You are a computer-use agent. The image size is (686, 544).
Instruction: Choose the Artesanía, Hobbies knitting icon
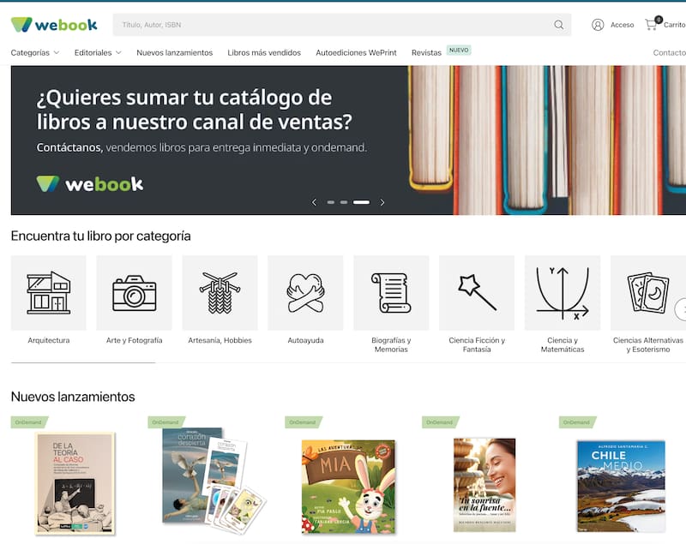click(220, 292)
